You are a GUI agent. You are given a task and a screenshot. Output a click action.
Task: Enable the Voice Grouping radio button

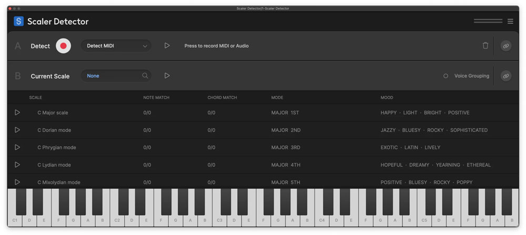pos(446,76)
